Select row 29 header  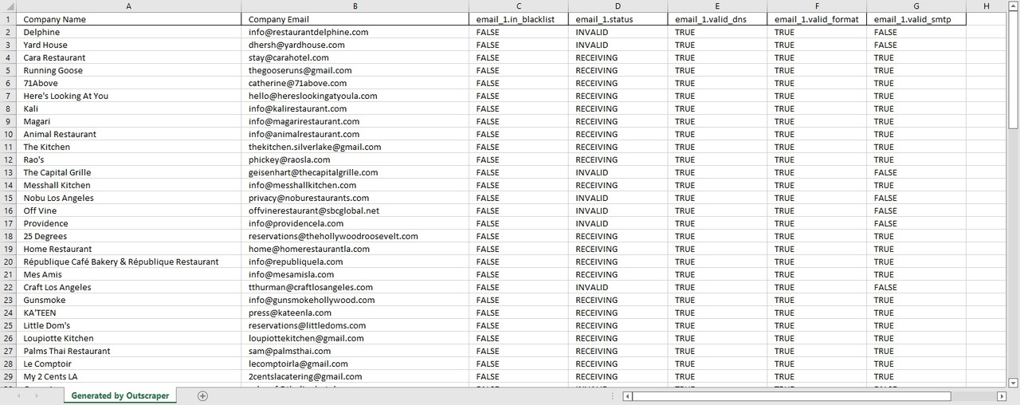pos(9,376)
